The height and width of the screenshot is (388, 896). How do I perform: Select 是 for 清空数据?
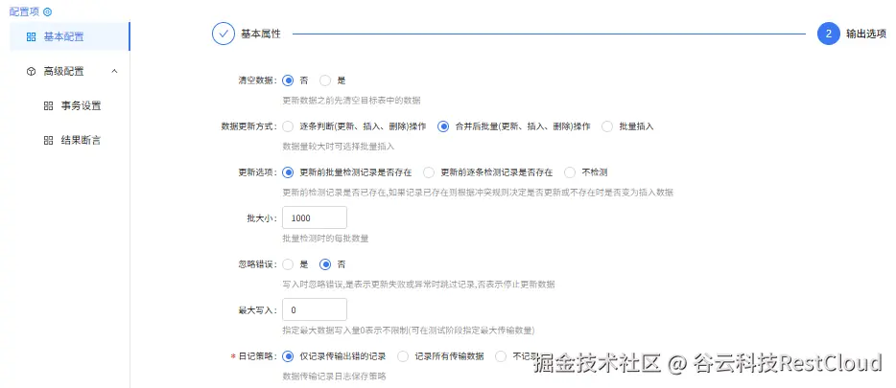pyautogui.click(x=325, y=80)
